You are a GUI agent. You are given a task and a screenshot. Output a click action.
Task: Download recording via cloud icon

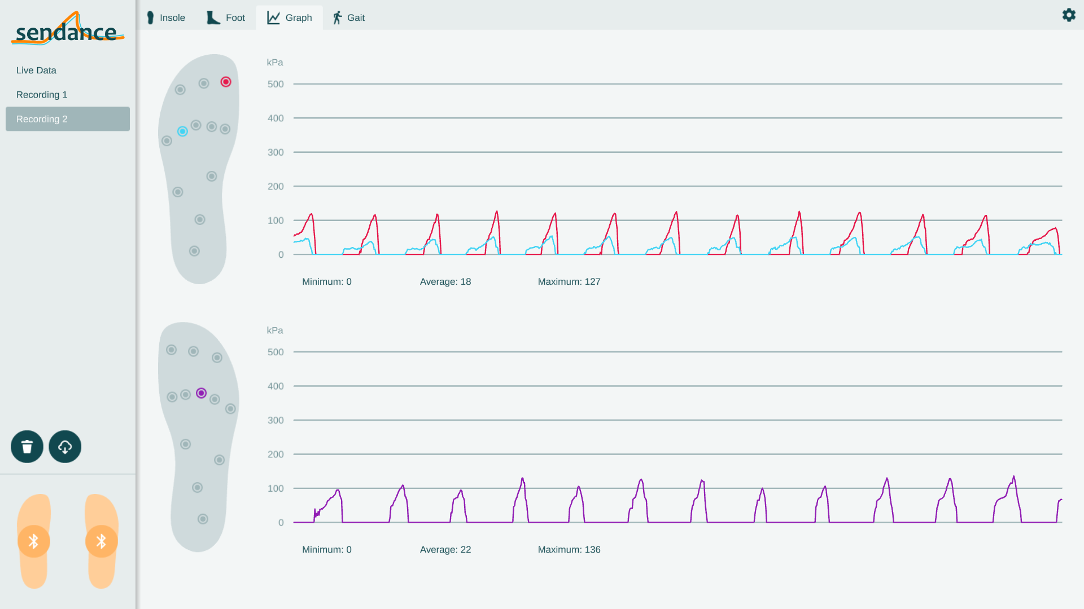(x=65, y=447)
